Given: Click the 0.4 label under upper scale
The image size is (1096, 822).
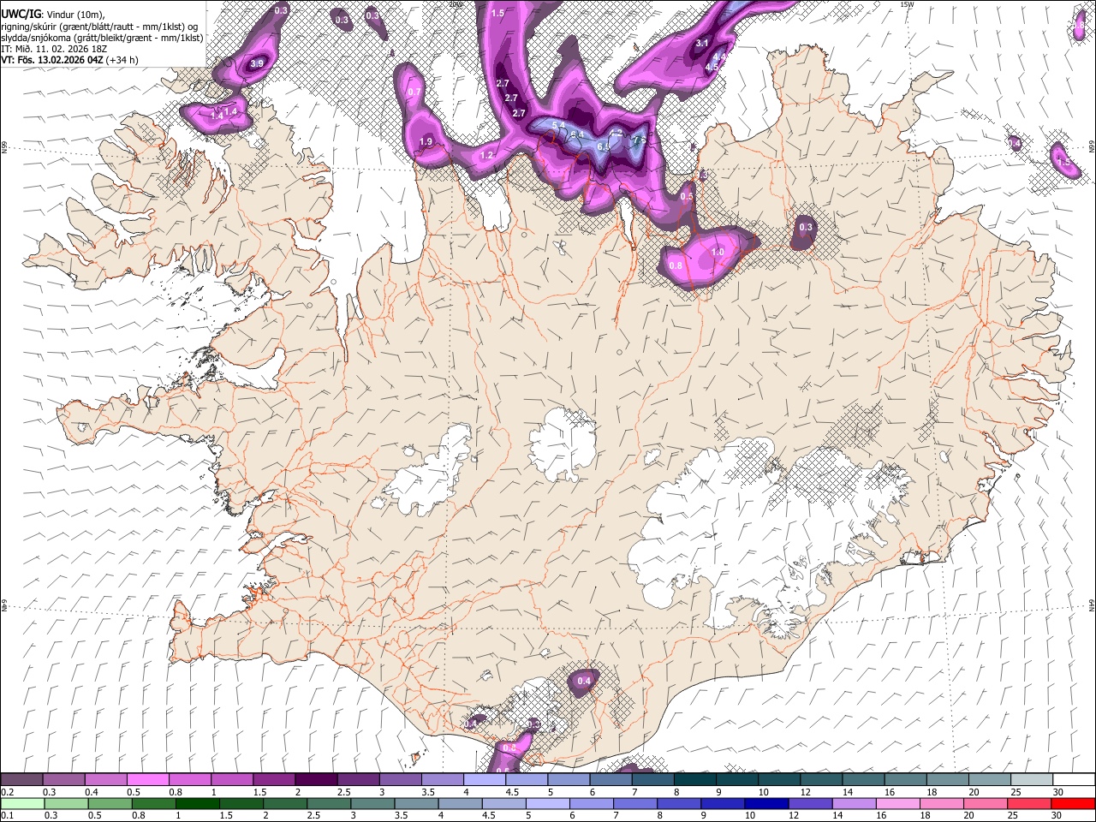Looking at the screenshot, I should tap(91, 792).
